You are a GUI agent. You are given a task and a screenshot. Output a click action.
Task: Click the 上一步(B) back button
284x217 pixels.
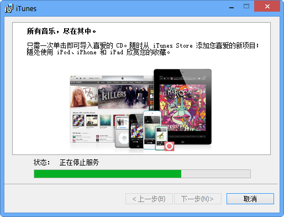149,199
